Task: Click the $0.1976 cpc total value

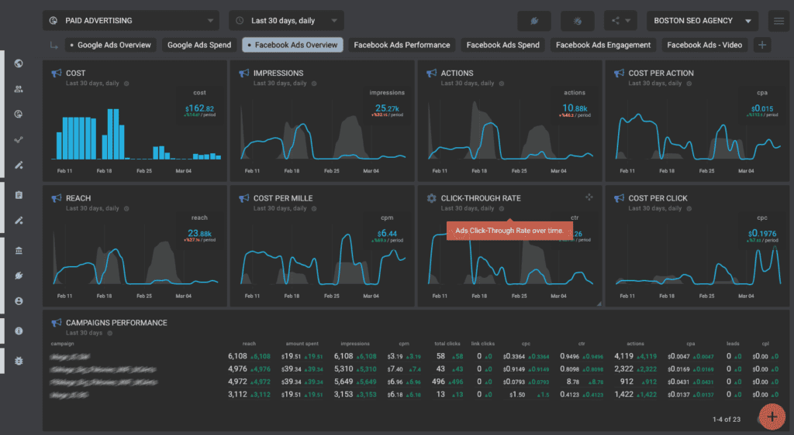Action: coord(762,234)
